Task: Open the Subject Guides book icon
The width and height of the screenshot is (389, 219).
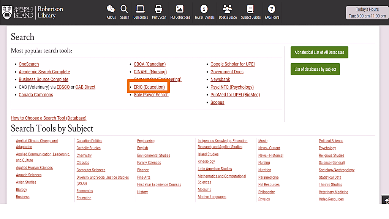Action: click(x=250, y=9)
